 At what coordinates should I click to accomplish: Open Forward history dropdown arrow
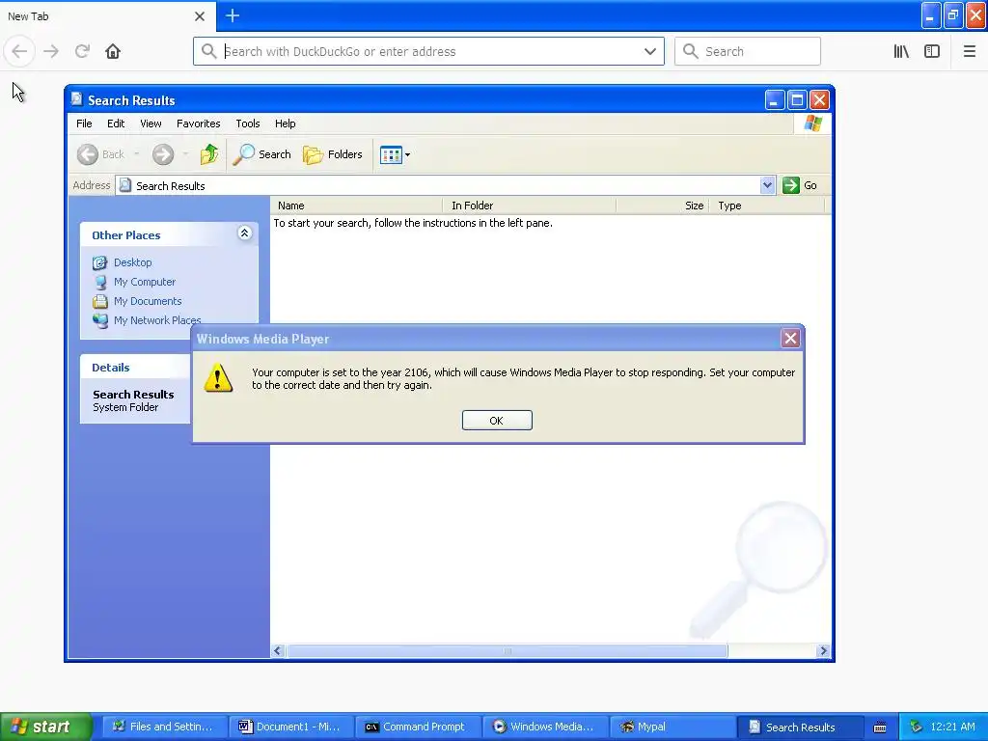185,154
